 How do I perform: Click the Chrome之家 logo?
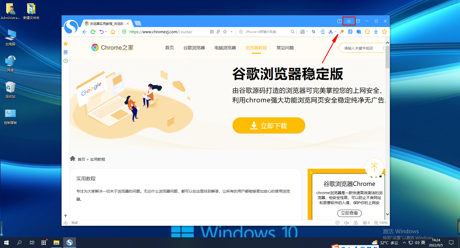click(112, 48)
